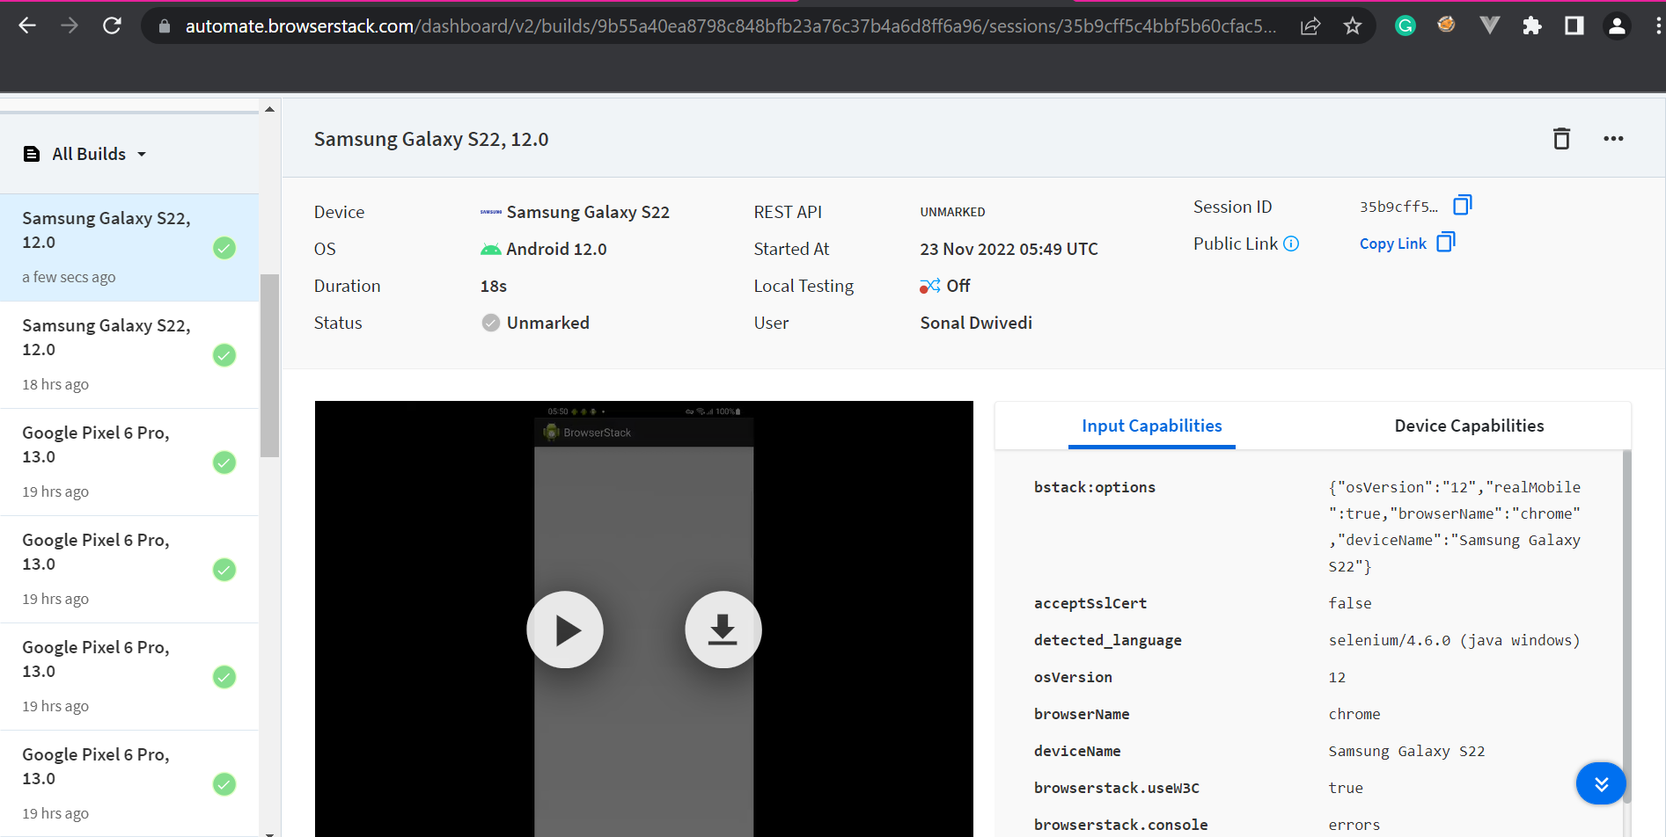Reload the BrowserStack dashboard page
Image resolution: width=1666 pixels, height=837 pixels.
pos(112,25)
